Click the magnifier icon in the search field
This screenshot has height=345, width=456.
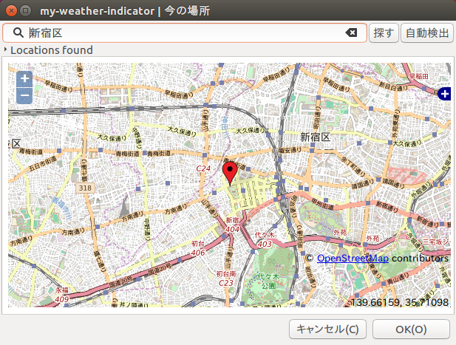(x=18, y=33)
